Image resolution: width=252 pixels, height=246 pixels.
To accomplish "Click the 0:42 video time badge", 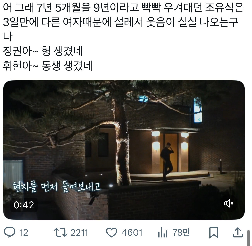I will pos(24,205).
